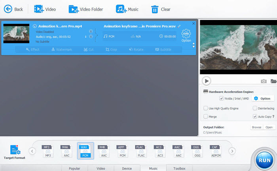Add a Video Folder
277x171 pixels.
86,9
